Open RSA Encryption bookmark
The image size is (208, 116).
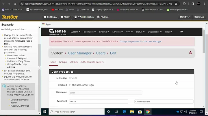tap(38, 10)
